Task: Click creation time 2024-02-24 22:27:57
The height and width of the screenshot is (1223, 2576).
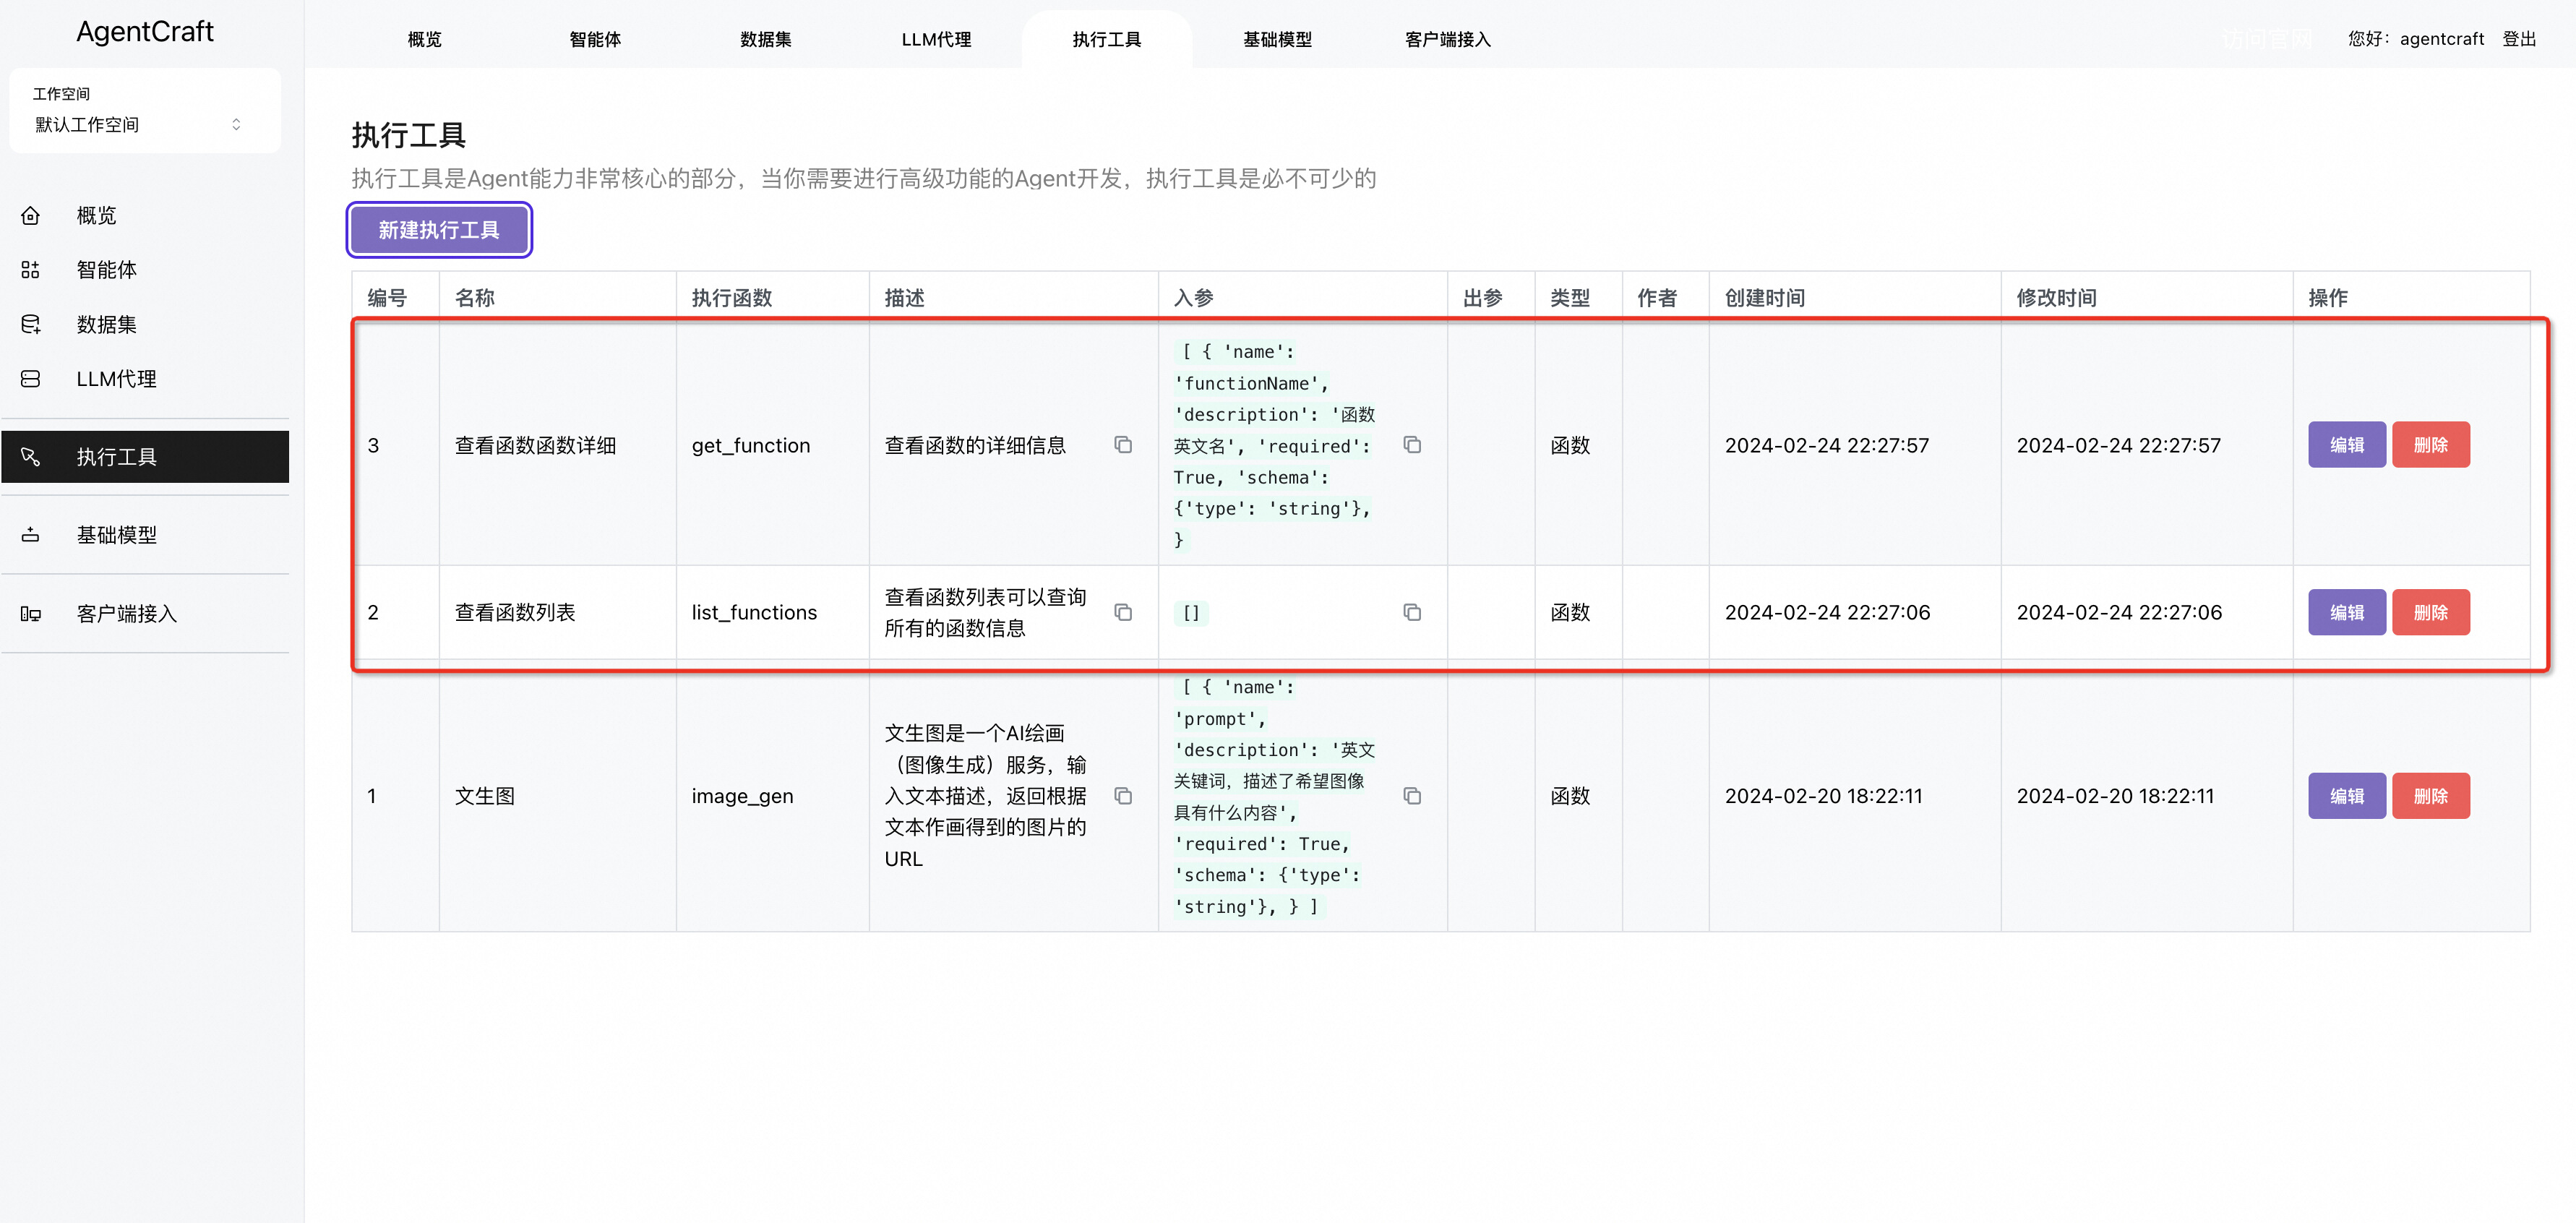Action: tap(1826, 445)
